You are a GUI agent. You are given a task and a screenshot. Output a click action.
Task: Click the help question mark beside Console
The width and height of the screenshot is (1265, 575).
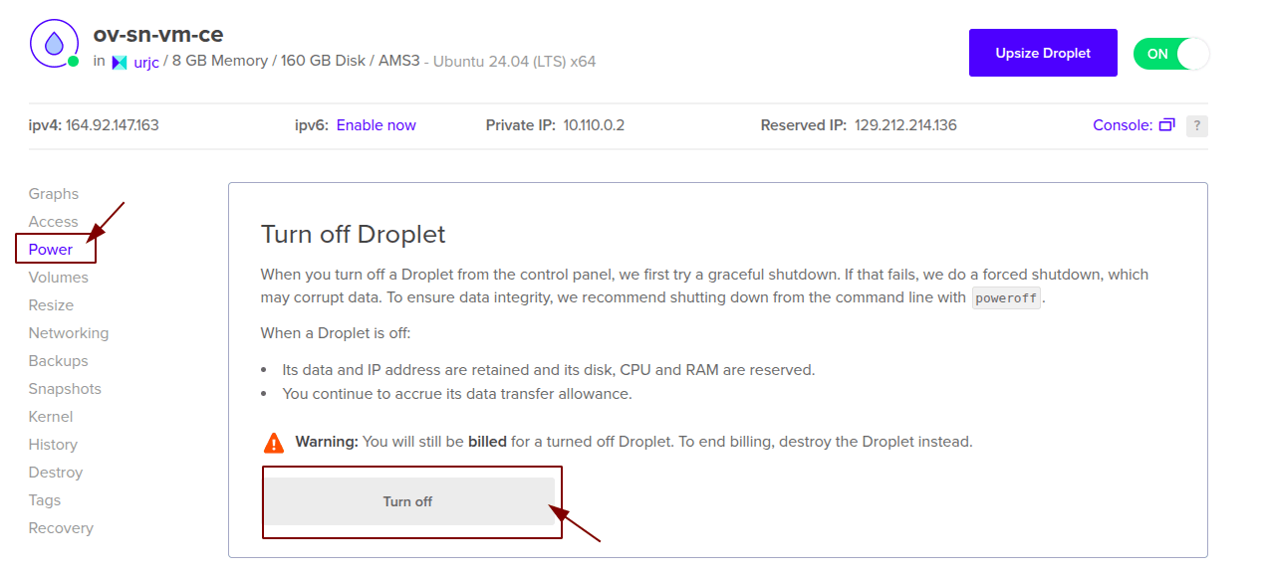click(x=1198, y=124)
